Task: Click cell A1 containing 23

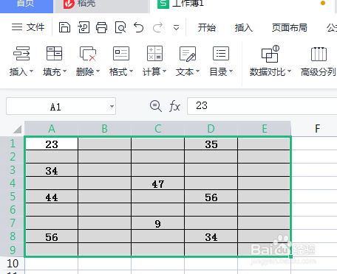Action: (52, 144)
